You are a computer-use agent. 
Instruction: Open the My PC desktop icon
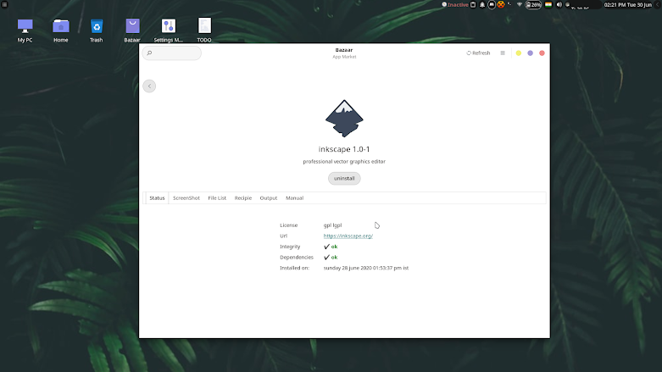25,30
